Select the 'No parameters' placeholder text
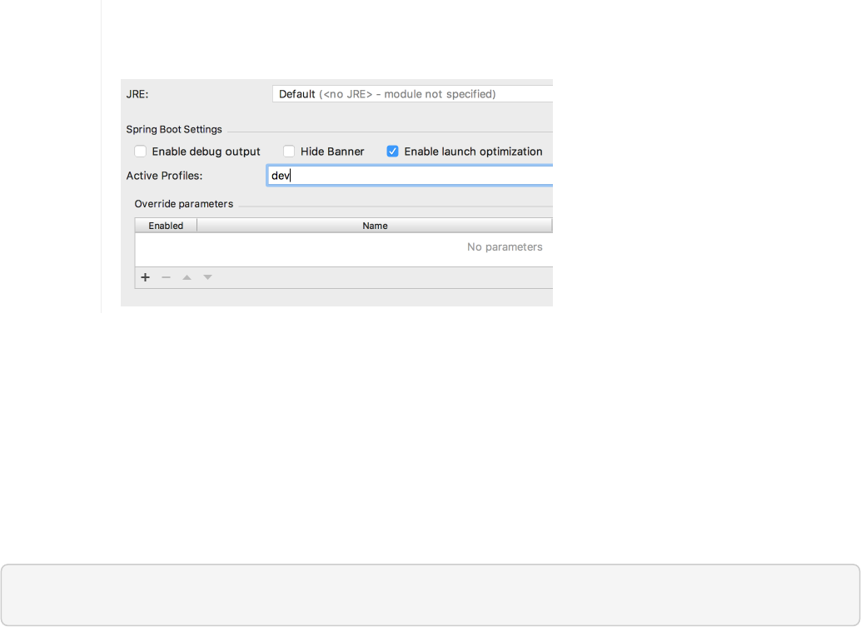 505,247
